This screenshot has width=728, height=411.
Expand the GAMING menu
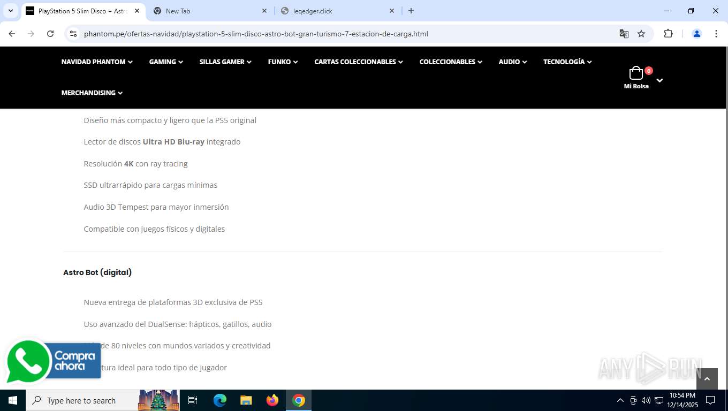(166, 62)
